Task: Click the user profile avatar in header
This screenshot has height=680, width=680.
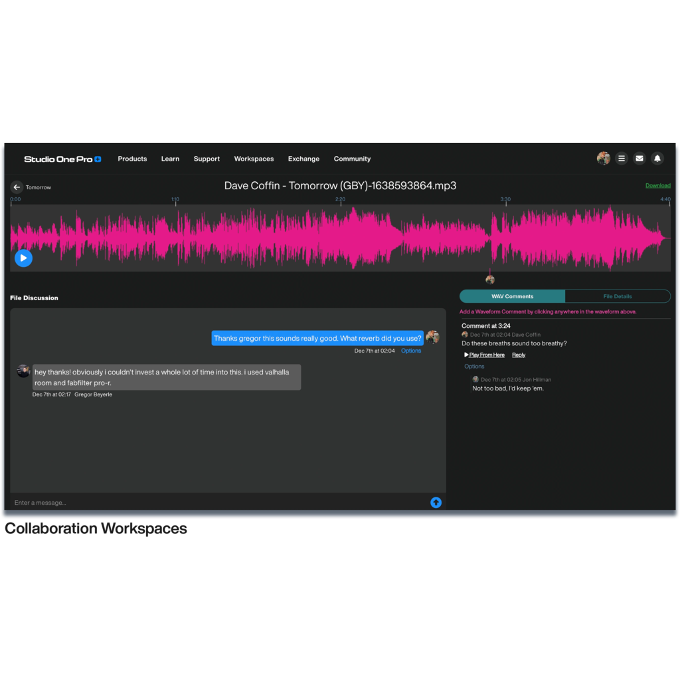Action: pos(603,158)
